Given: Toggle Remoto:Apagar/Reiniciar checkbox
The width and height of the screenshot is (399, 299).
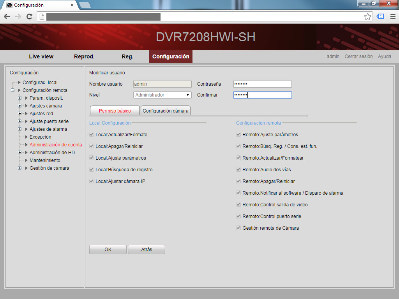Looking at the screenshot, I should 238,181.
